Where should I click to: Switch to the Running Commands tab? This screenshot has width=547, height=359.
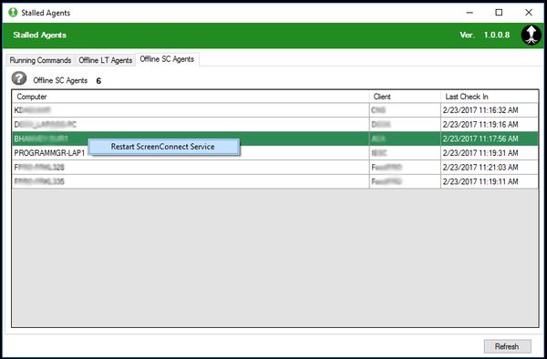pyautogui.click(x=40, y=60)
